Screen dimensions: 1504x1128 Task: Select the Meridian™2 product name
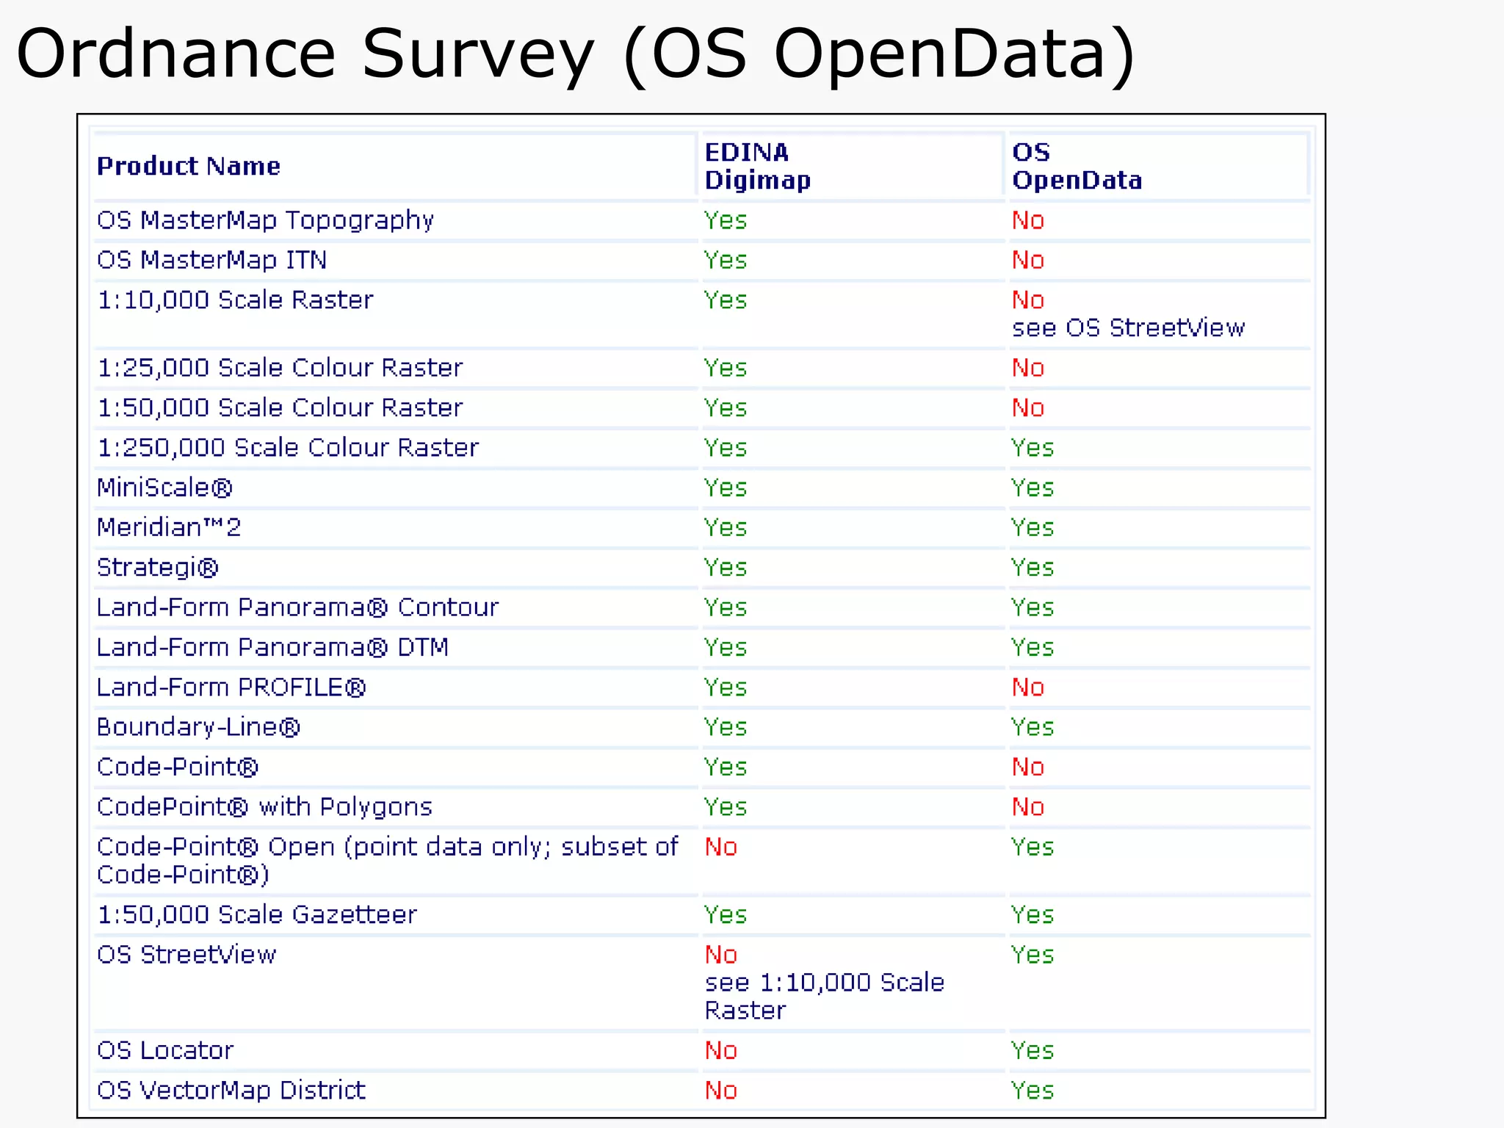169,527
